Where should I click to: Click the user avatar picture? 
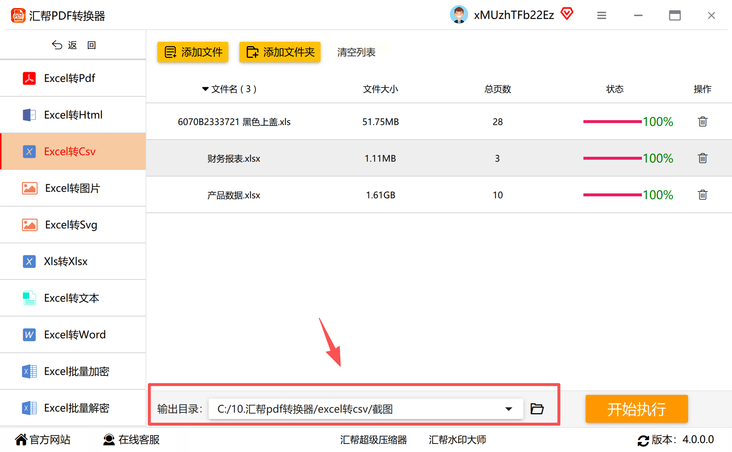(459, 15)
